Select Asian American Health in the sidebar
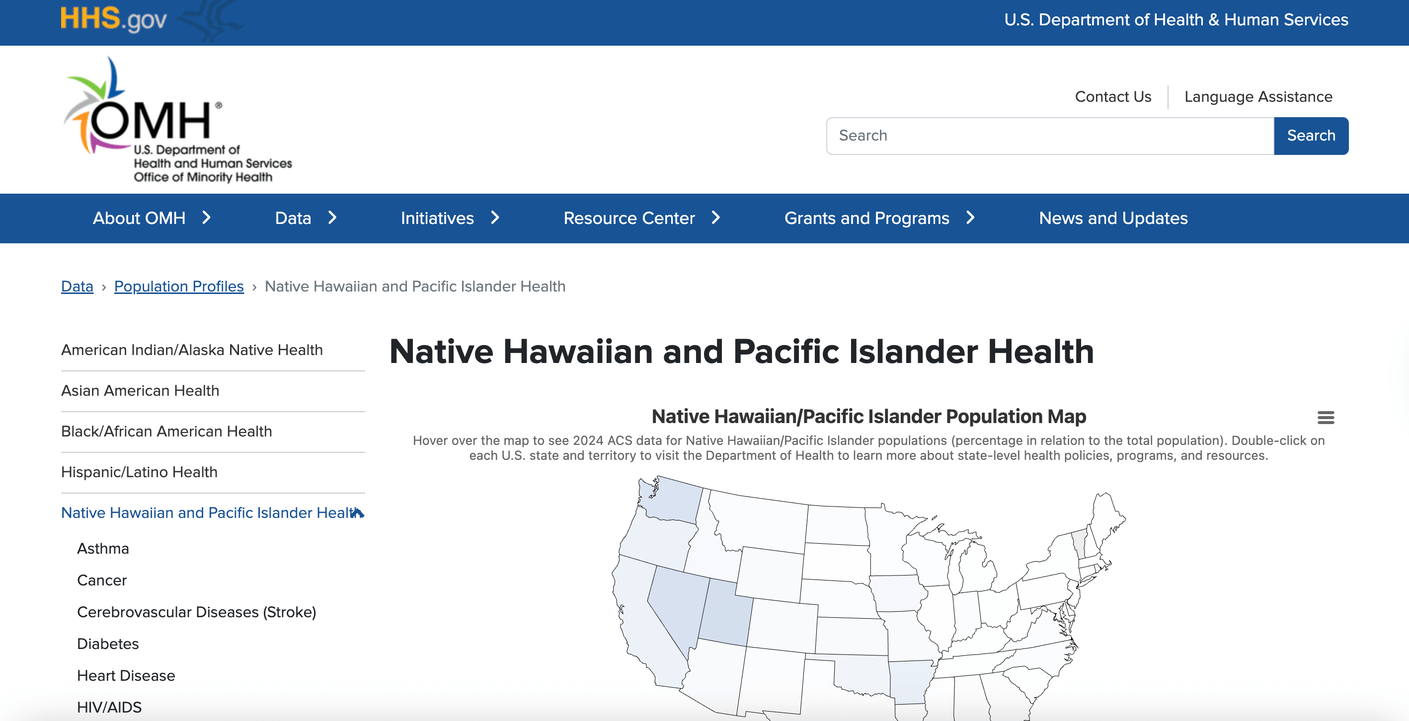 coord(140,390)
